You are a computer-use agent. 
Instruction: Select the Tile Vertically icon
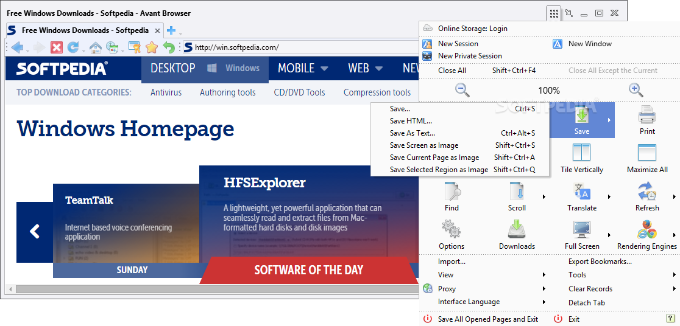coord(581,153)
